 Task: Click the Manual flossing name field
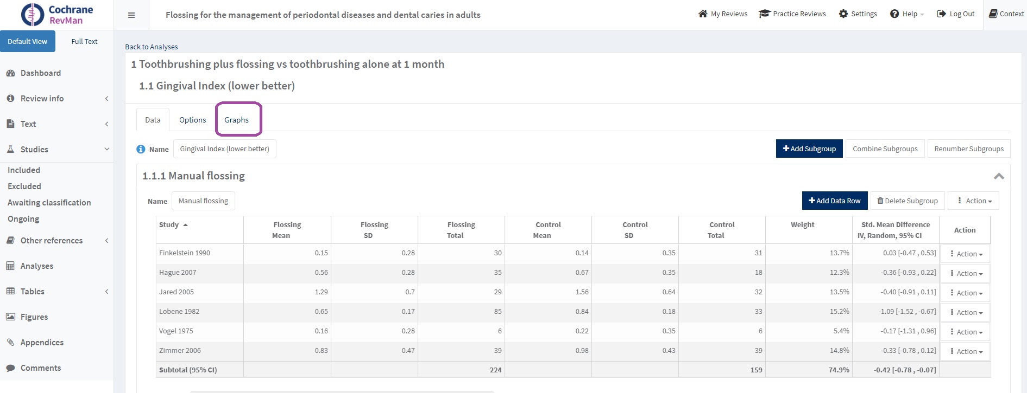pyautogui.click(x=203, y=201)
